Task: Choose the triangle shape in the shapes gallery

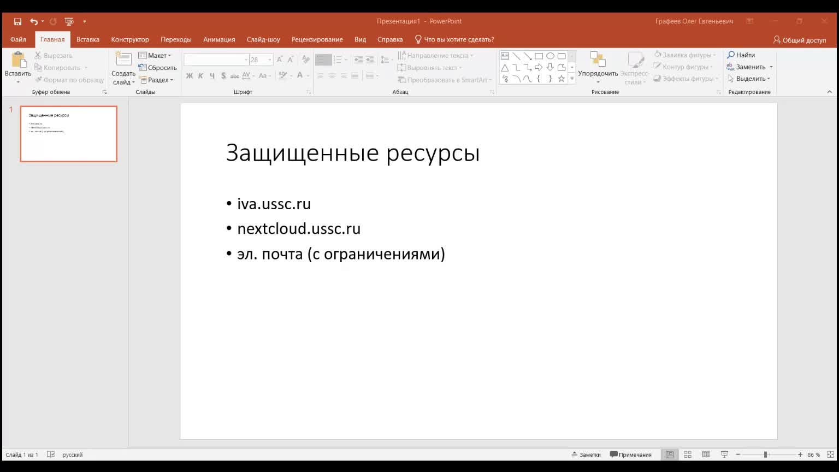Action: coord(505,67)
